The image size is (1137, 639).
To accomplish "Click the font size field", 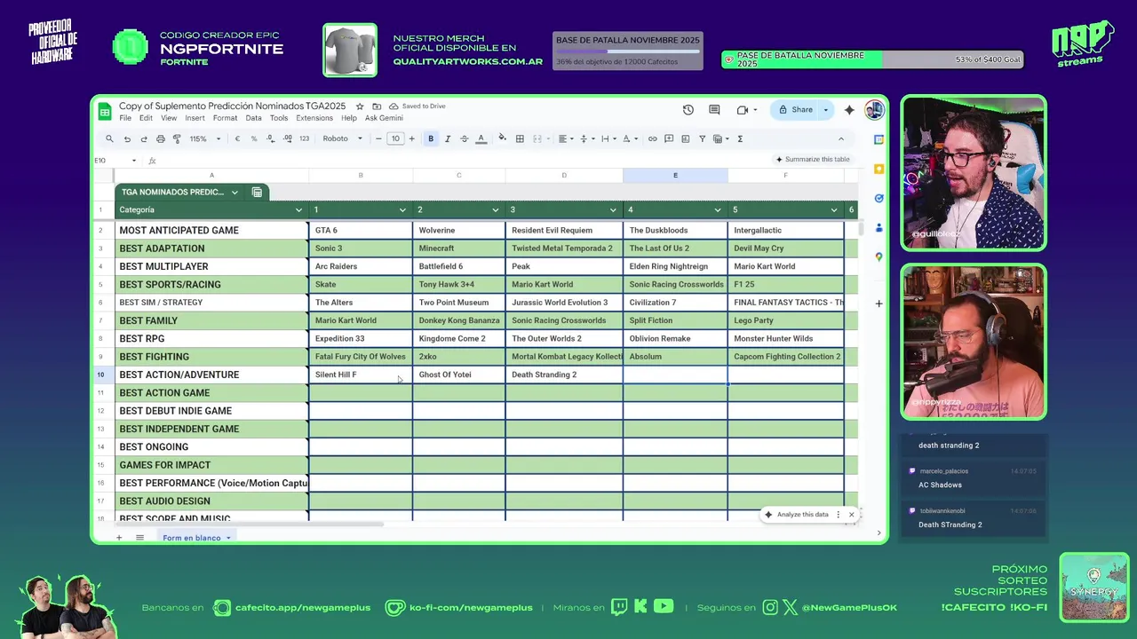I will pos(395,138).
